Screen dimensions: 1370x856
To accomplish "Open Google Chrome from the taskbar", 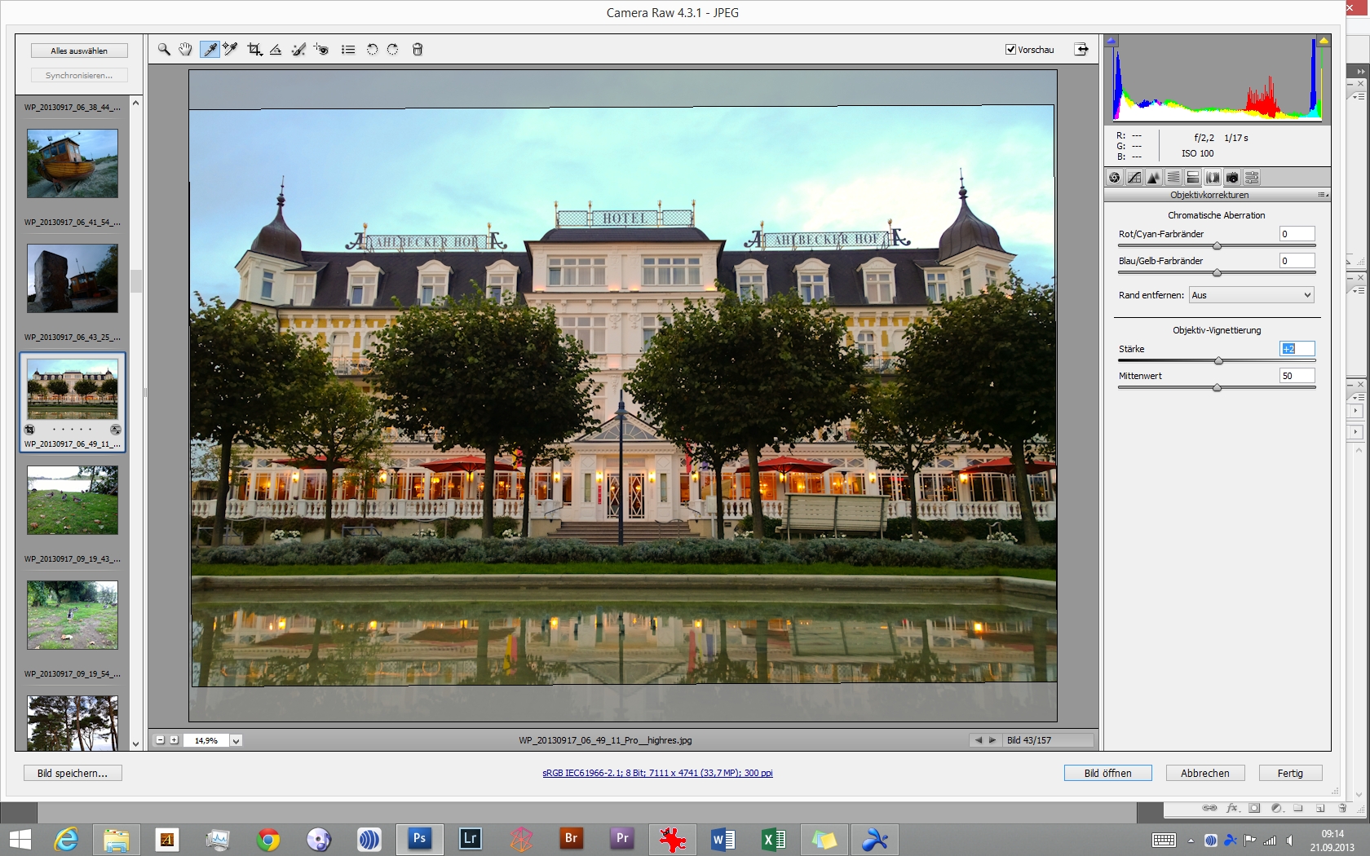I will 268,839.
